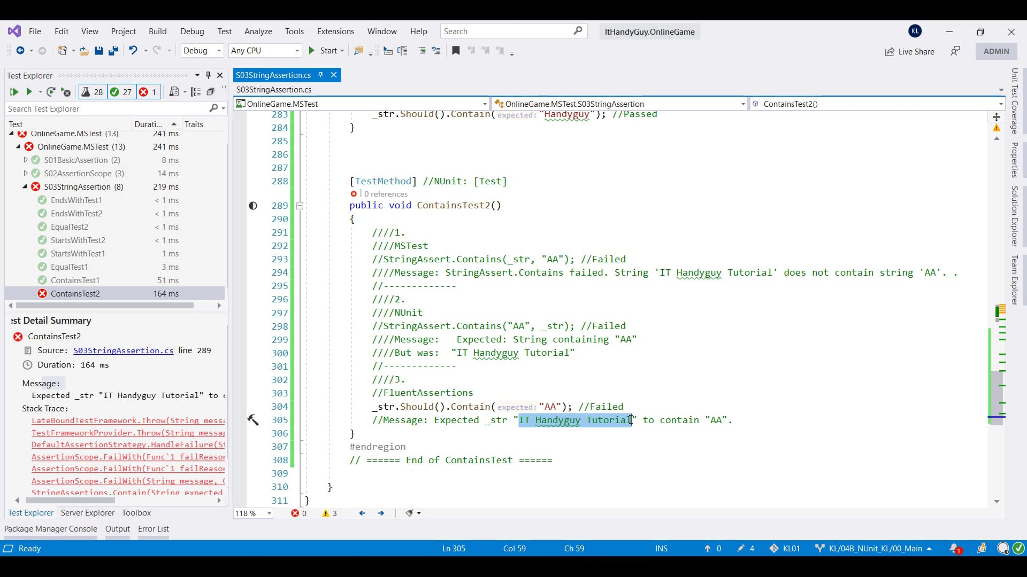1027x577 pixels.
Task: Click Repeat Last Run icon
Action: click(x=51, y=92)
